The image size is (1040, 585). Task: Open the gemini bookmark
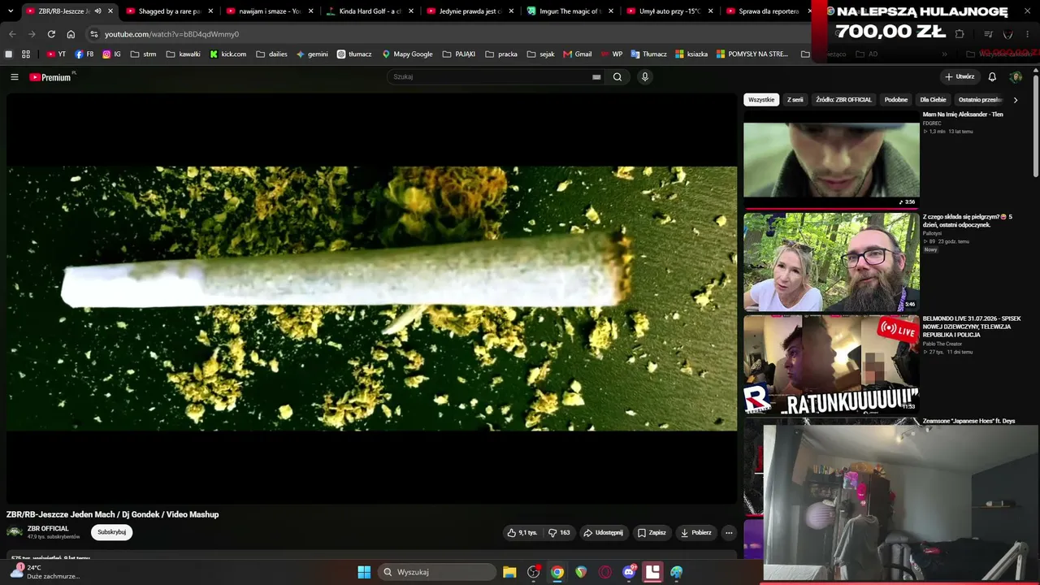pos(312,54)
